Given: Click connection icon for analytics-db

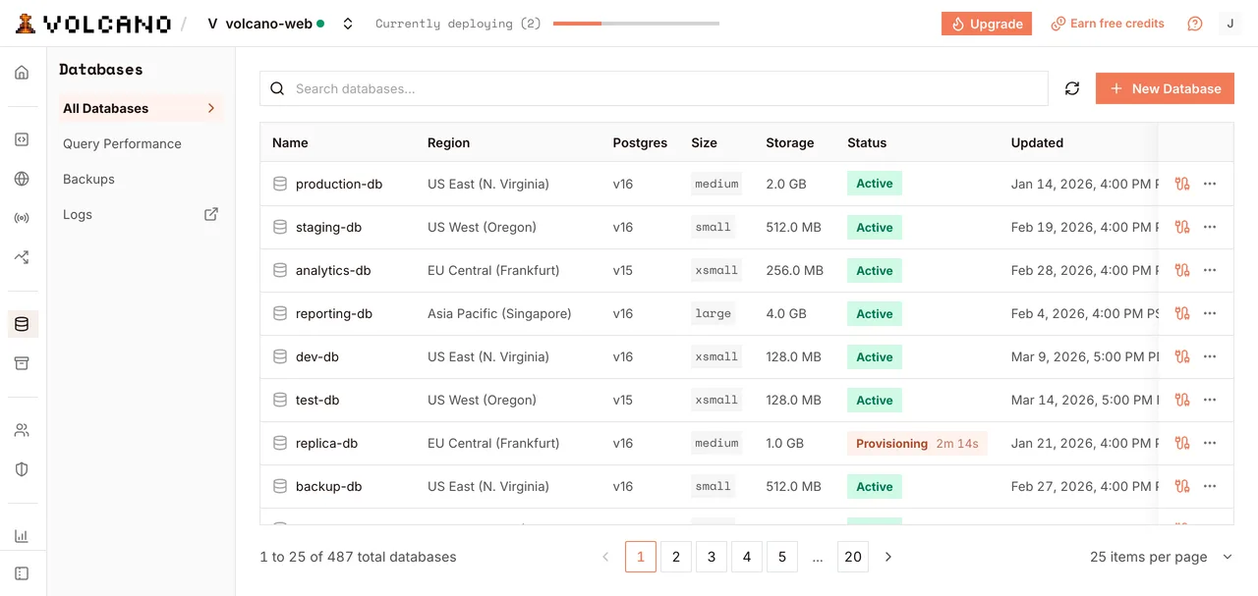Looking at the screenshot, I should click(x=1182, y=270).
